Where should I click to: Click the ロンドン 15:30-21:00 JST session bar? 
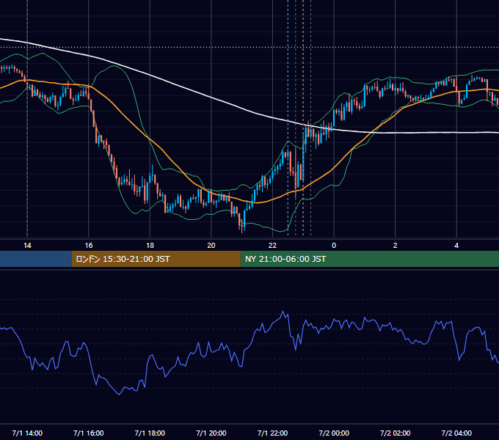[x=156, y=259]
